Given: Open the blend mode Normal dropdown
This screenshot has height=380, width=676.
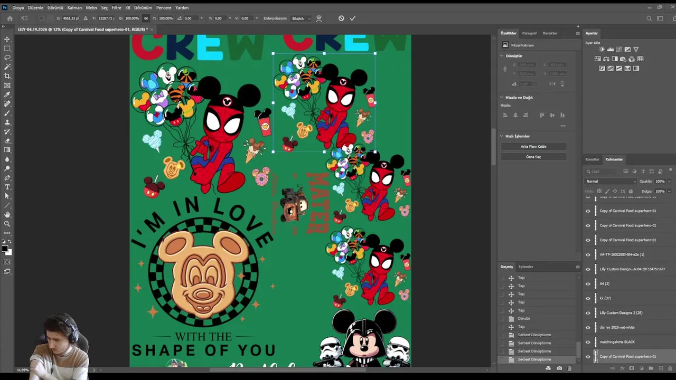Looking at the screenshot, I should pyautogui.click(x=611, y=181).
